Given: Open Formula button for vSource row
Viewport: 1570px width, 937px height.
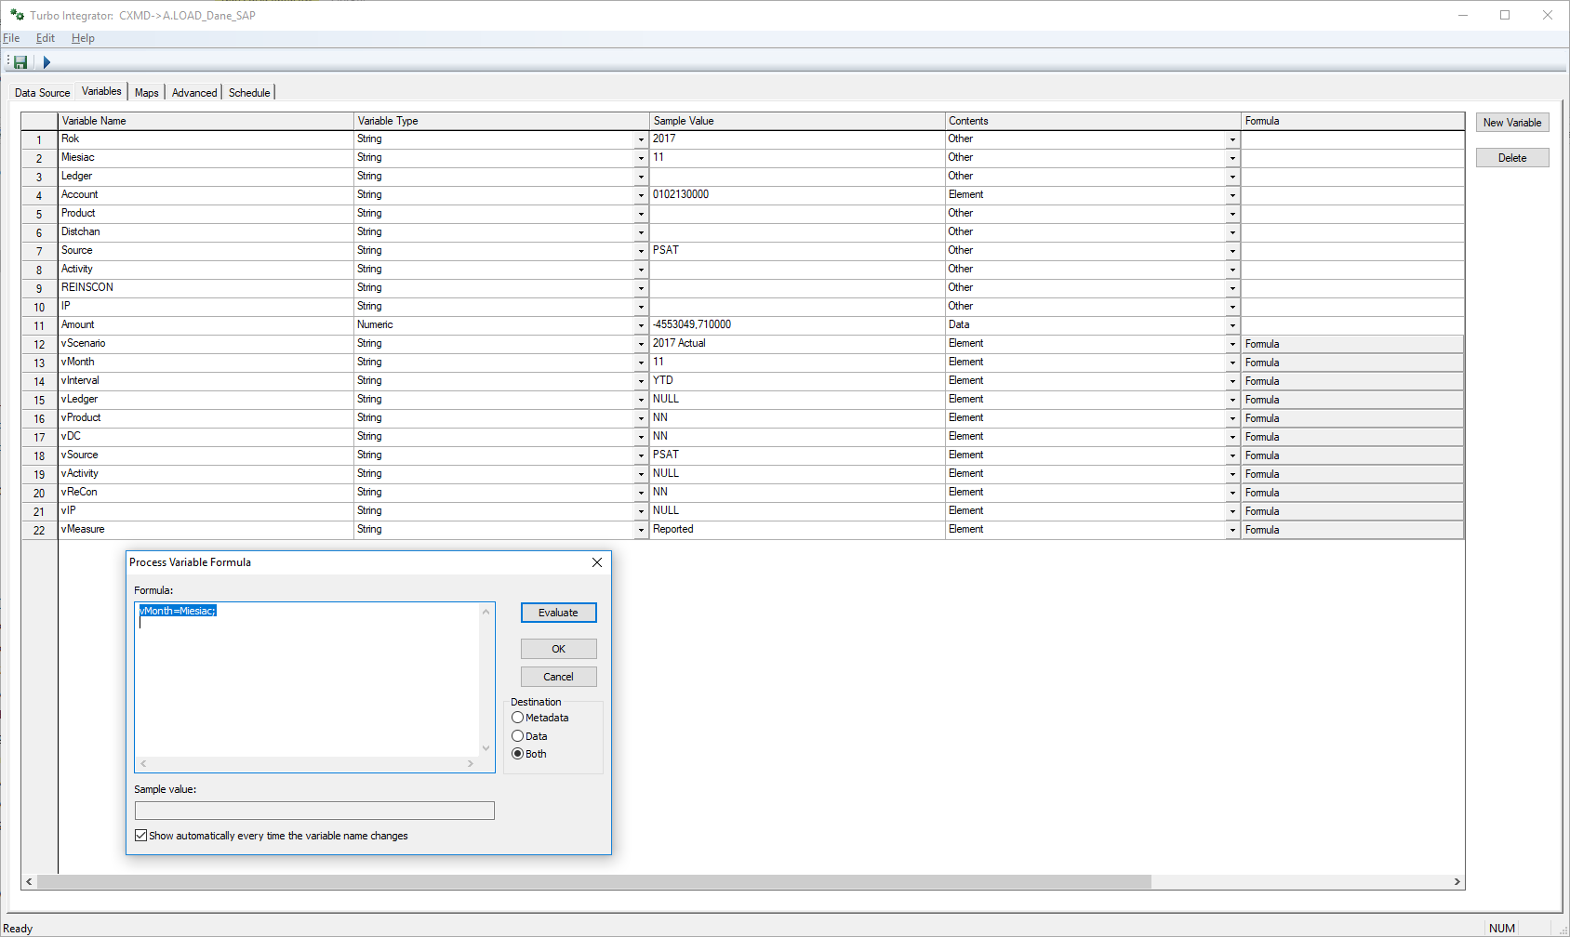Looking at the screenshot, I should click(1352, 455).
